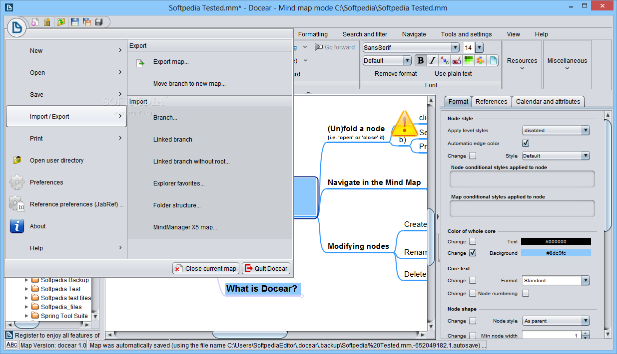Click the Close current map button
This screenshot has width=617, height=354.
click(206, 268)
